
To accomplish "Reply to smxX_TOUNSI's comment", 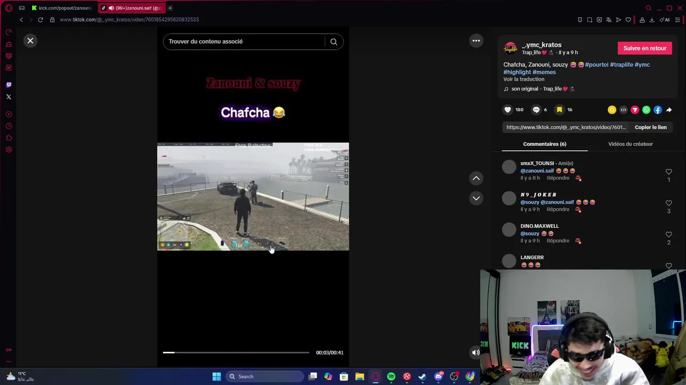I will coord(558,178).
